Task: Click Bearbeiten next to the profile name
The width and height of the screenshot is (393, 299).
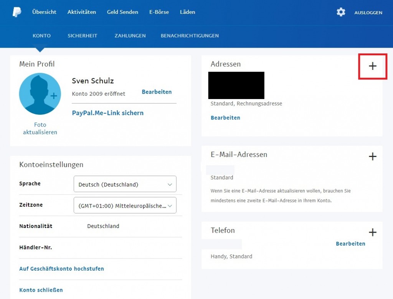Action: tap(157, 92)
